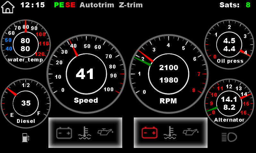The width and height of the screenshot is (256, 153).
Task: Click left panel oil can icon
Action: [x=105, y=132]
